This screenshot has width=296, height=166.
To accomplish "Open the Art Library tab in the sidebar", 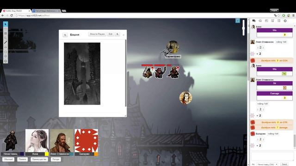I will click(260, 21).
